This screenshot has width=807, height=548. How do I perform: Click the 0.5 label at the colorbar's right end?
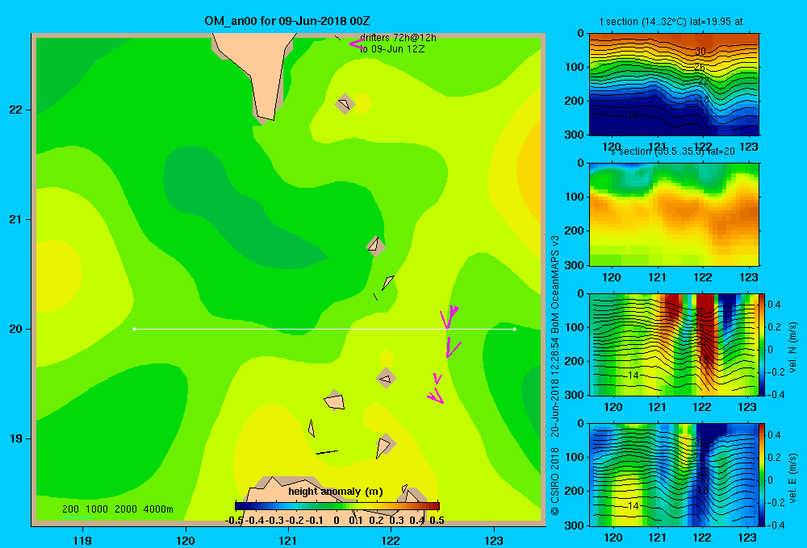click(437, 521)
